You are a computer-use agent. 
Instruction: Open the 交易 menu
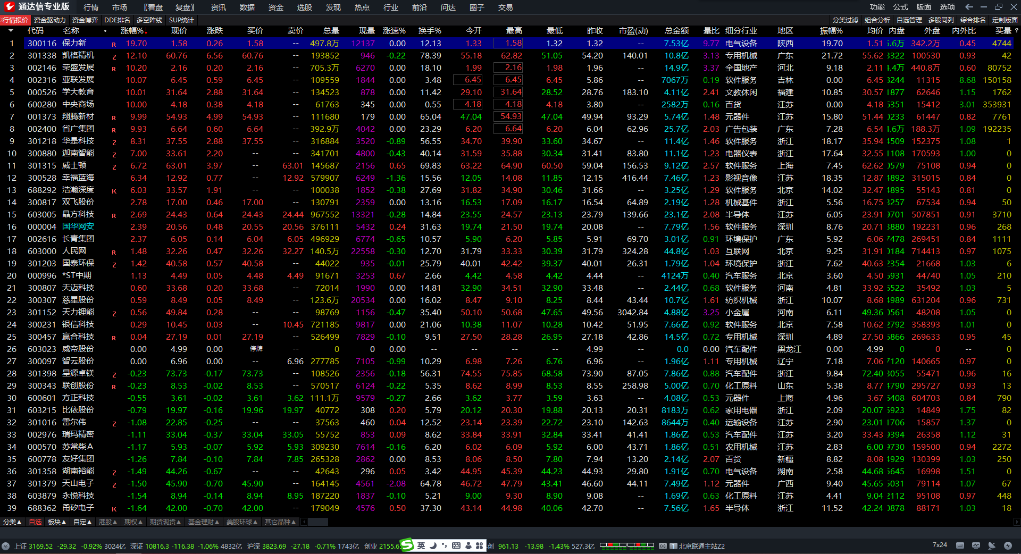[x=506, y=7]
